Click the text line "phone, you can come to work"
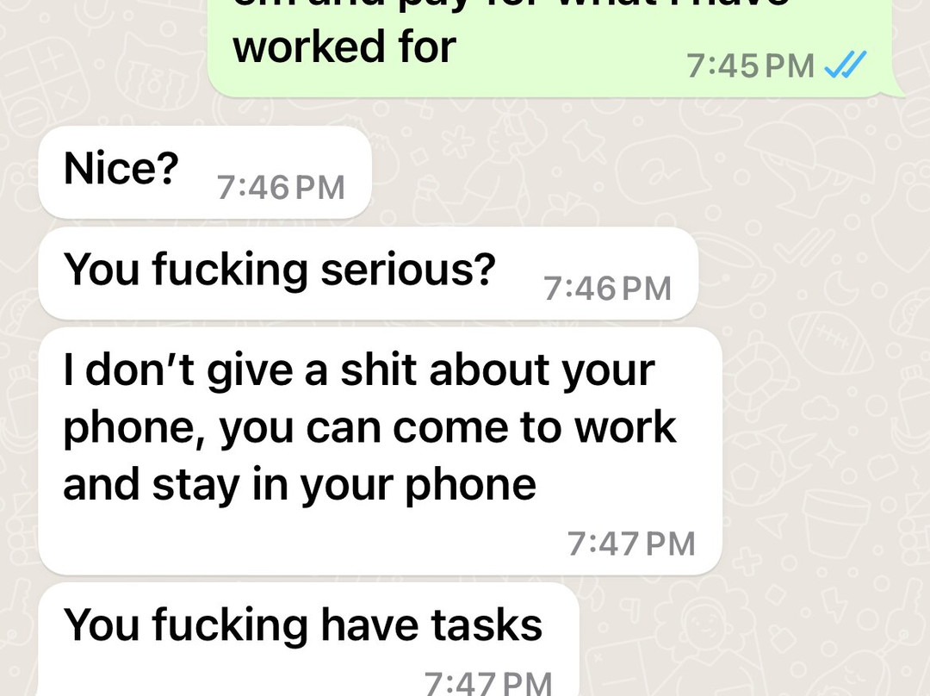 tap(369, 427)
